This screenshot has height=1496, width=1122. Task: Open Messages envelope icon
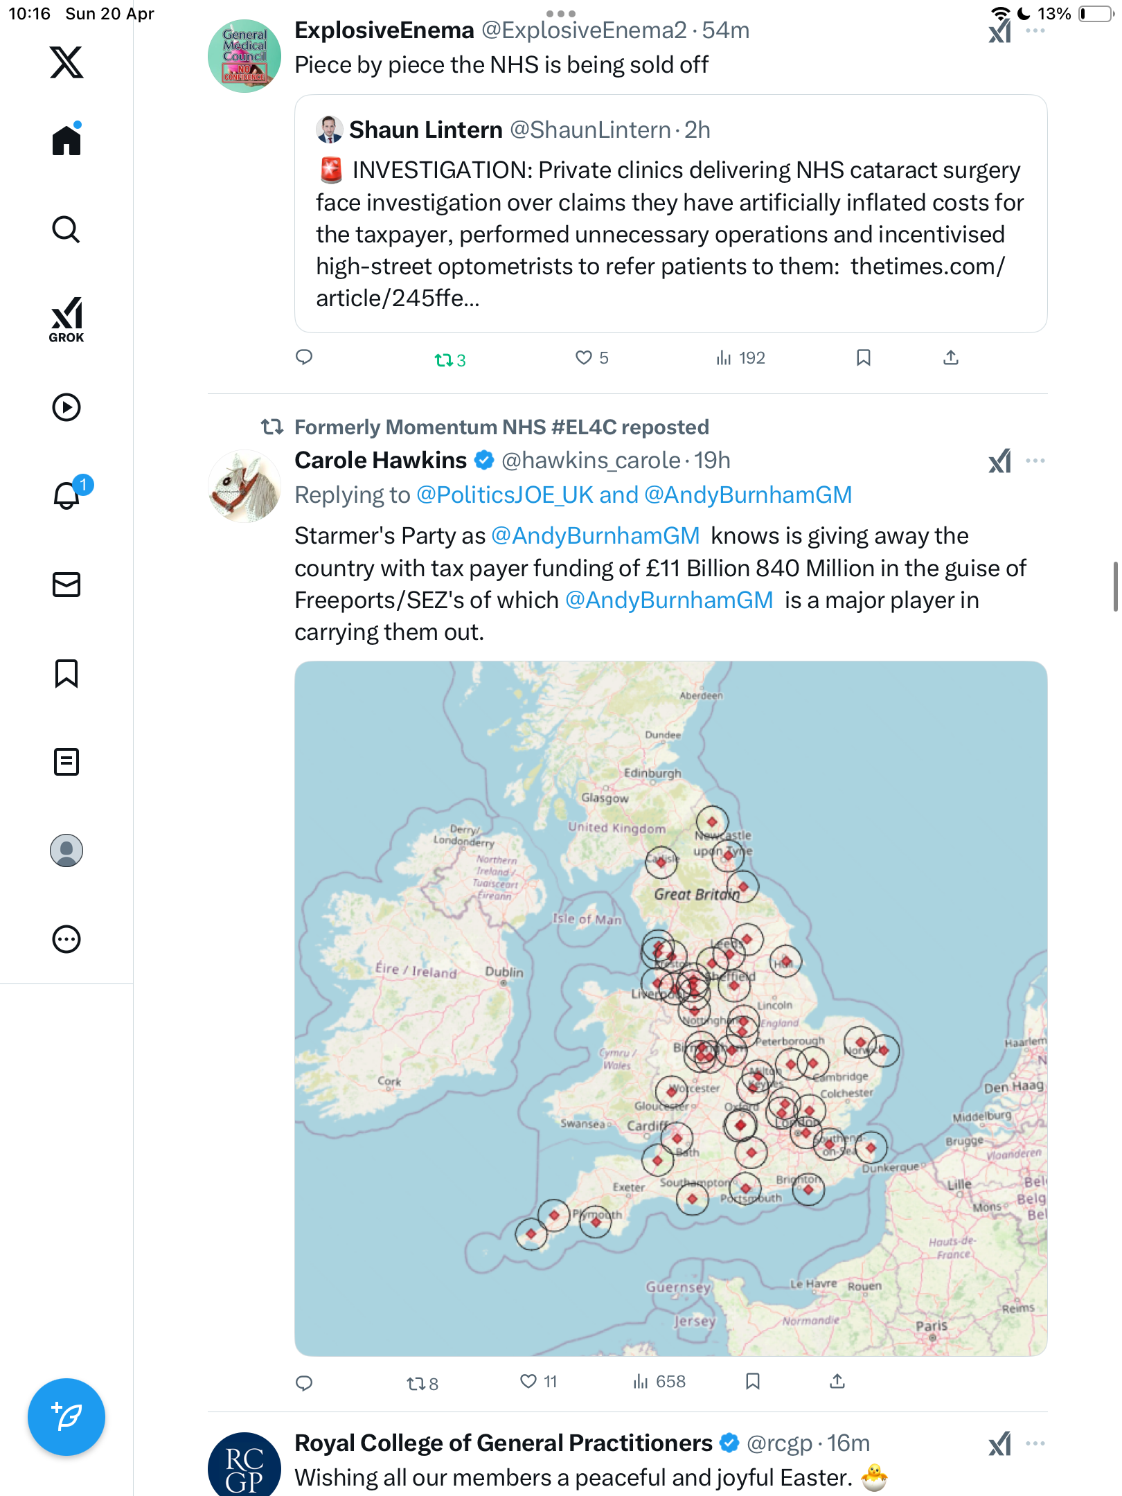click(66, 585)
